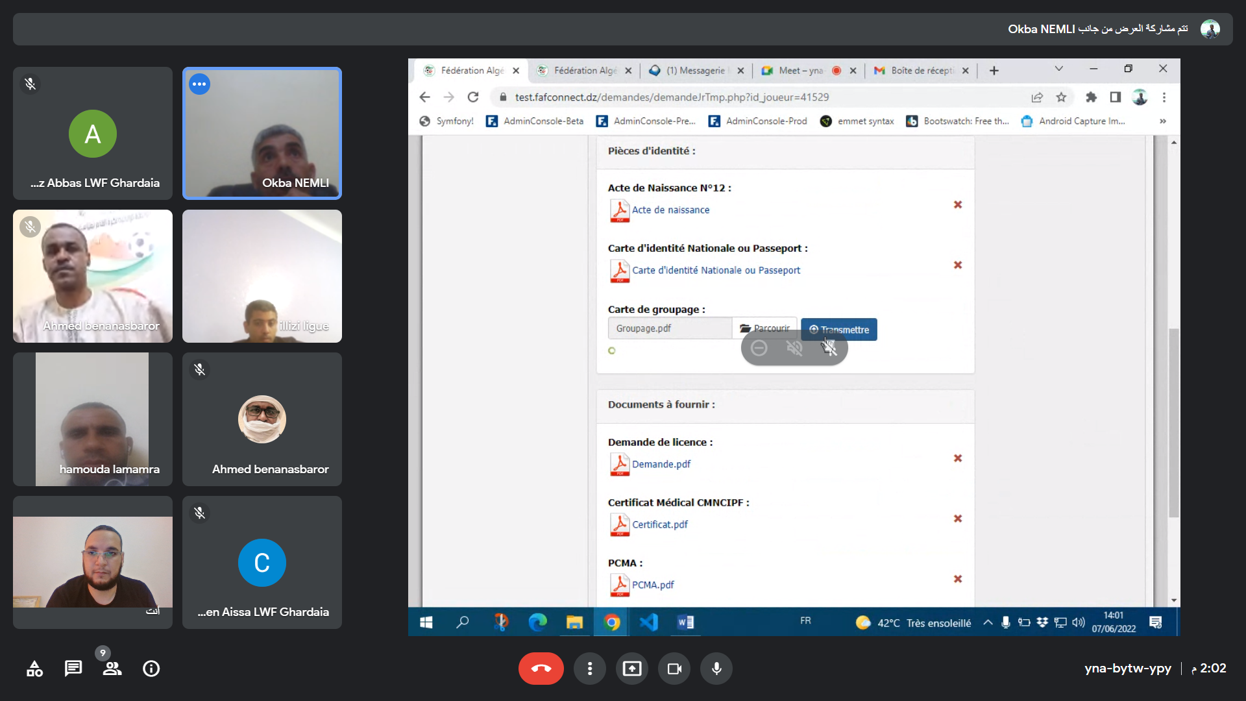The height and width of the screenshot is (701, 1246).
Task: Click the present screen icon
Action: tap(631, 669)
